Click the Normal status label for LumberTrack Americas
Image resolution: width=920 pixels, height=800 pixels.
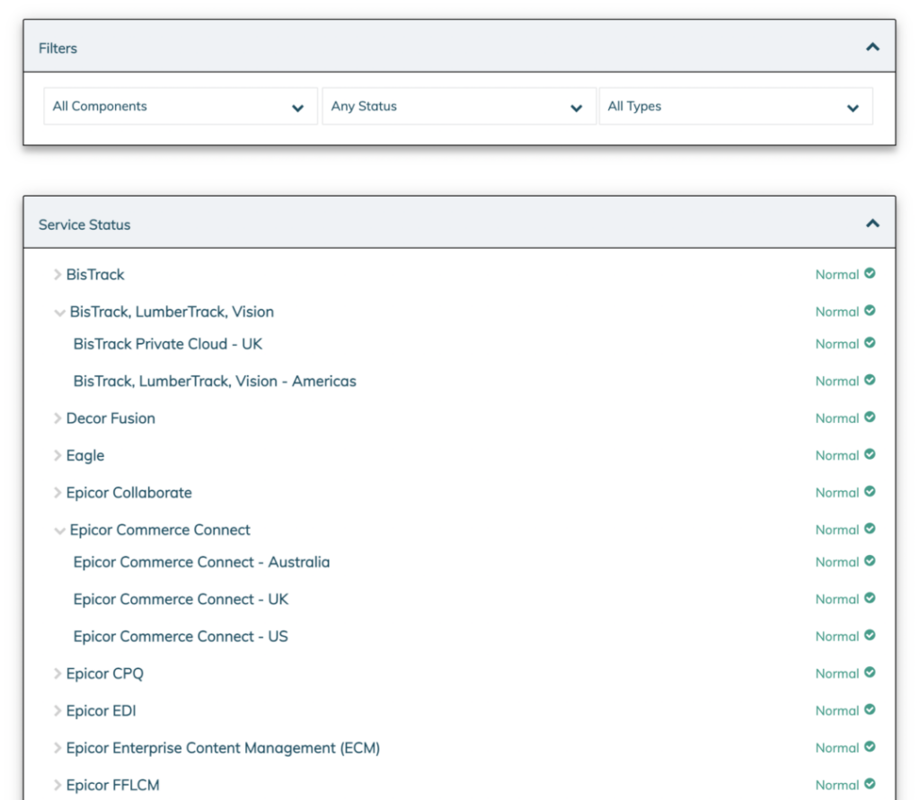pyautogui.click(x=842, y=381)
